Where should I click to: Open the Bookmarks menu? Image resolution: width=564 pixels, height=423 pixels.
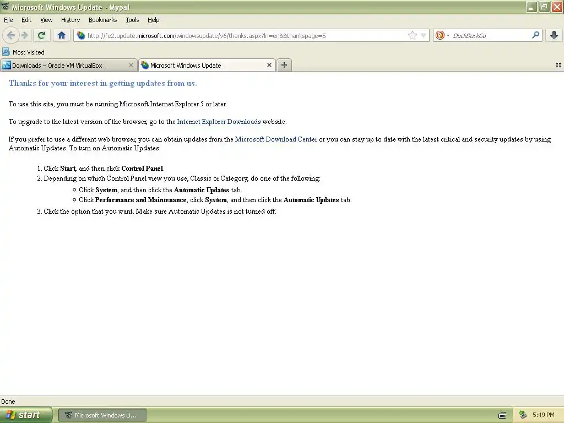click(102, 20)
